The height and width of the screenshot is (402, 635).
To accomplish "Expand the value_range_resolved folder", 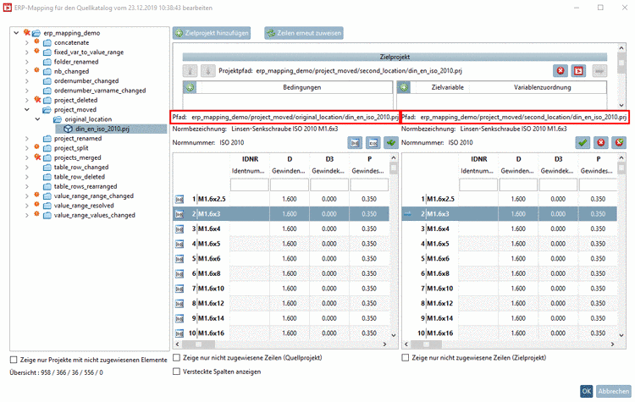I will 27,206.
